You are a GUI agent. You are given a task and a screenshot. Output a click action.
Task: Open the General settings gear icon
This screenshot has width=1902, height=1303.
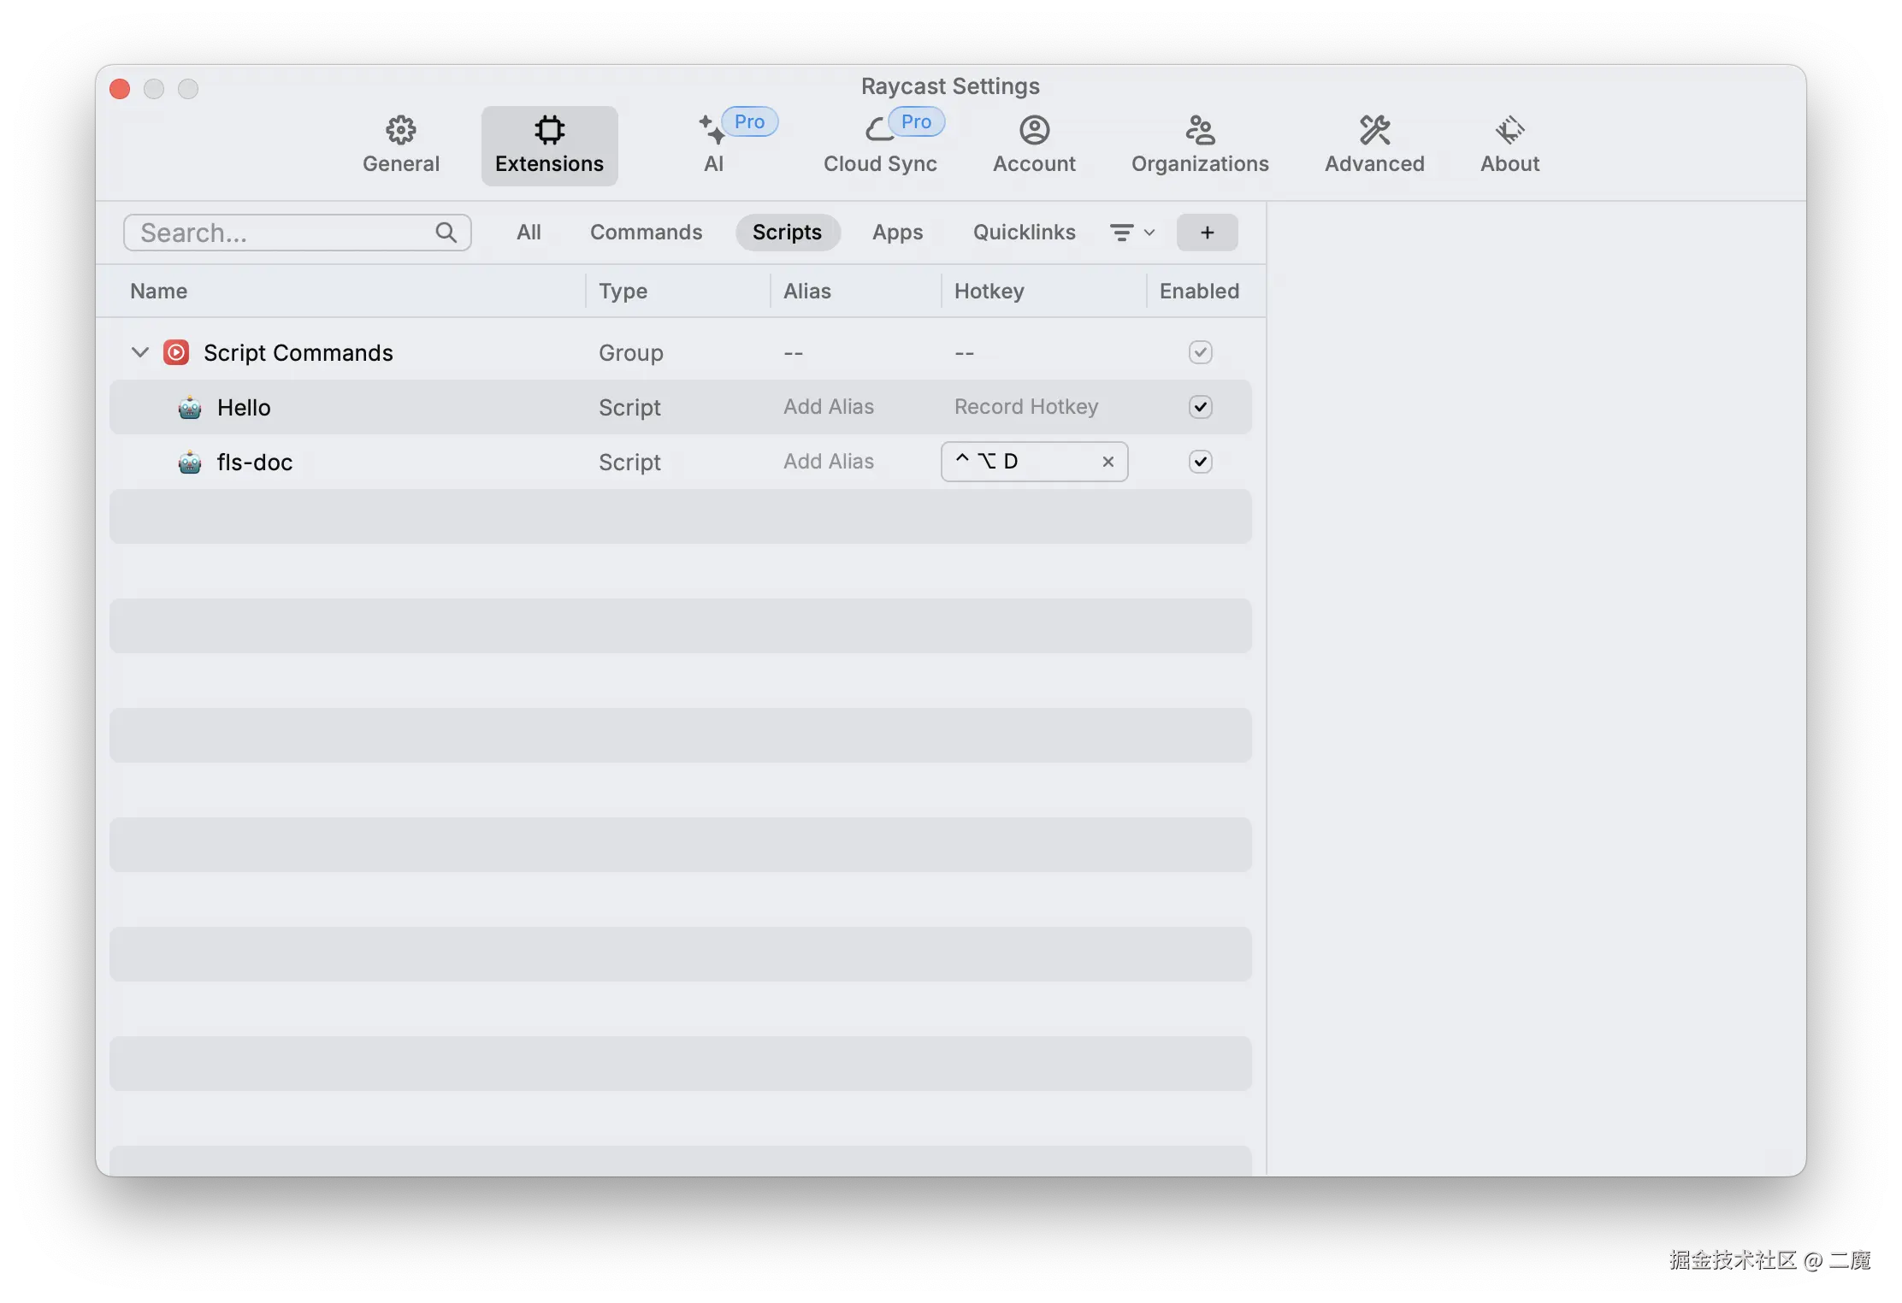[400, 130]
